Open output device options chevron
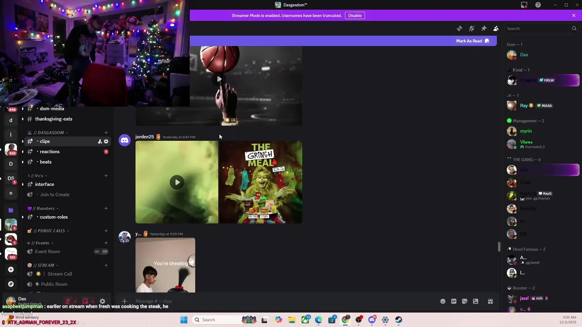Viewport: 582px width, 327px height. click(x=93, y=301)
